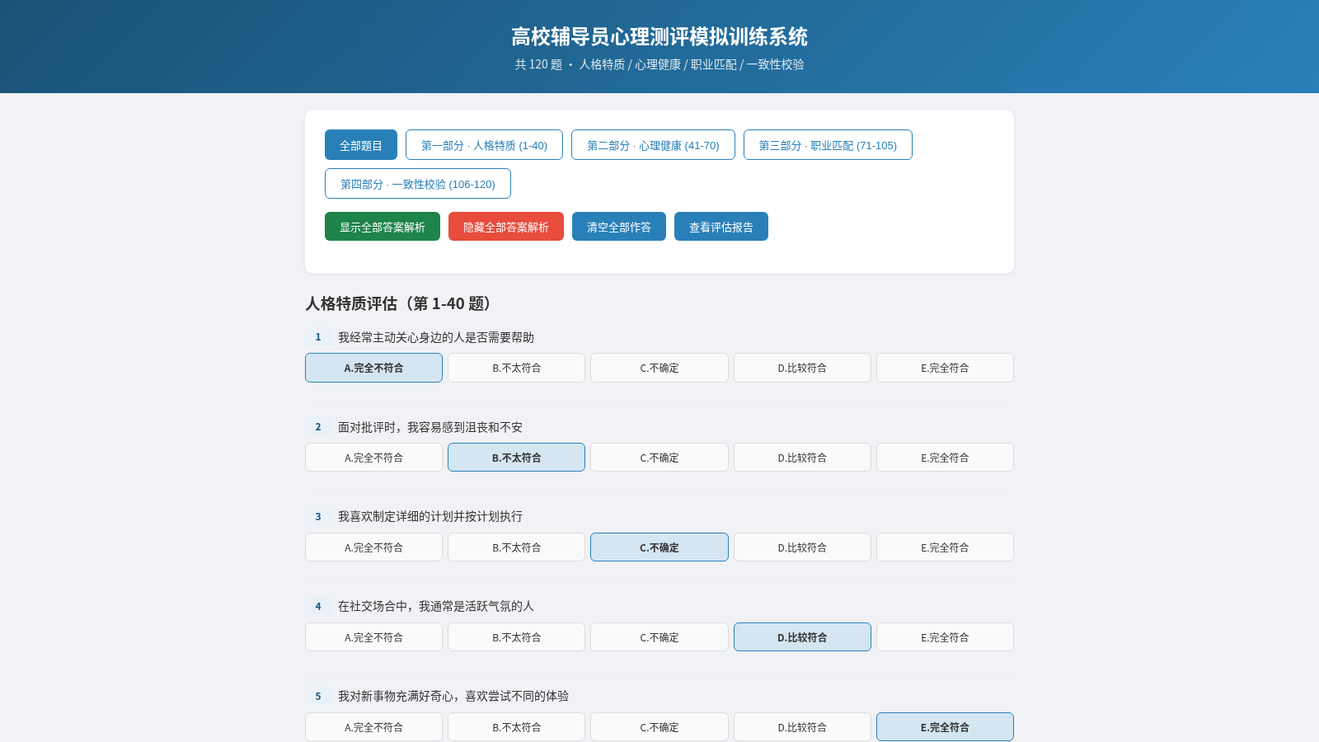Choose B.不太符合 for question 3
Viewport: 1319px width, 742px height.
point(516,547)
